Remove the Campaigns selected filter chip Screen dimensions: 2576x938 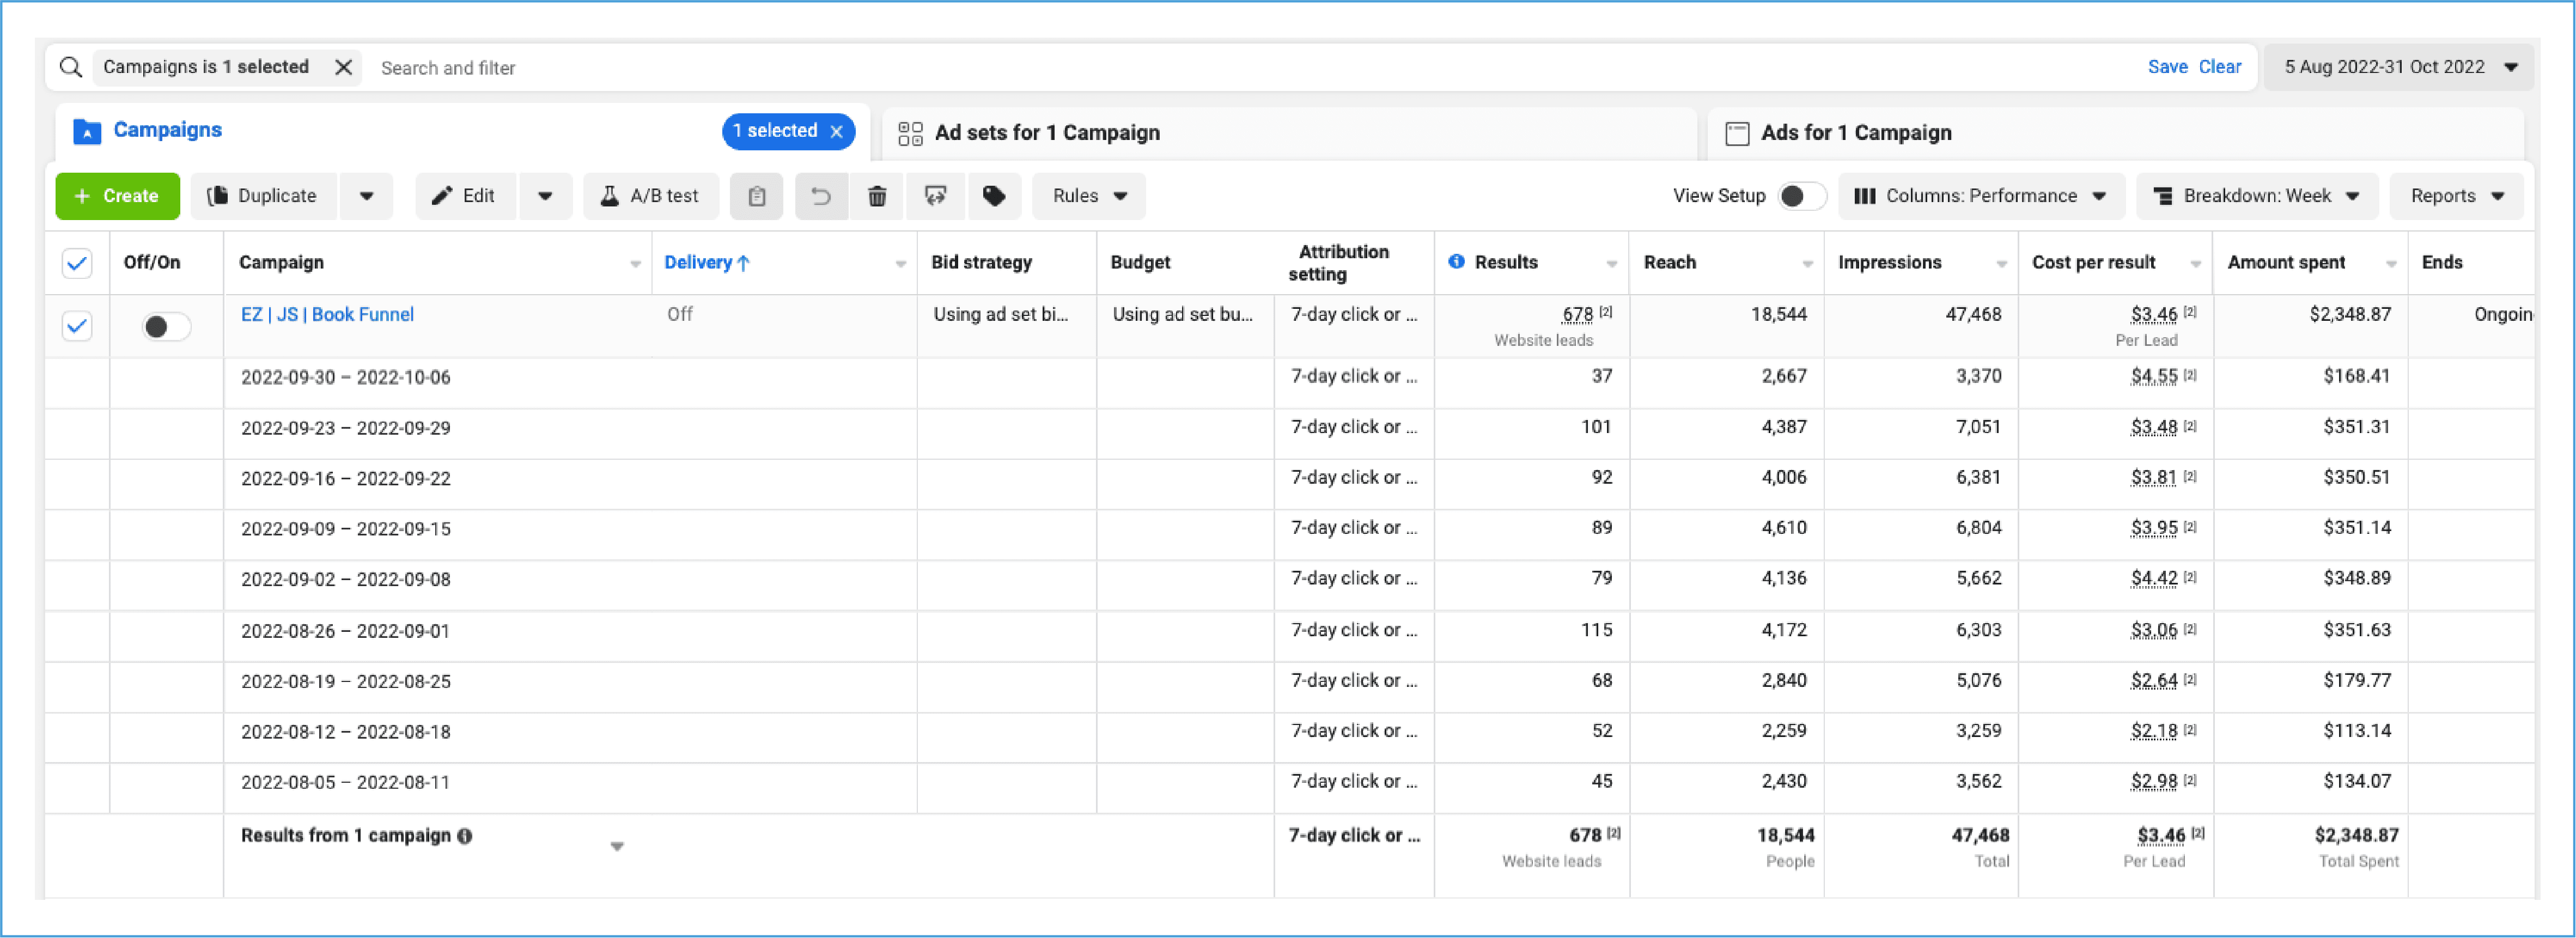click(343, 67)
